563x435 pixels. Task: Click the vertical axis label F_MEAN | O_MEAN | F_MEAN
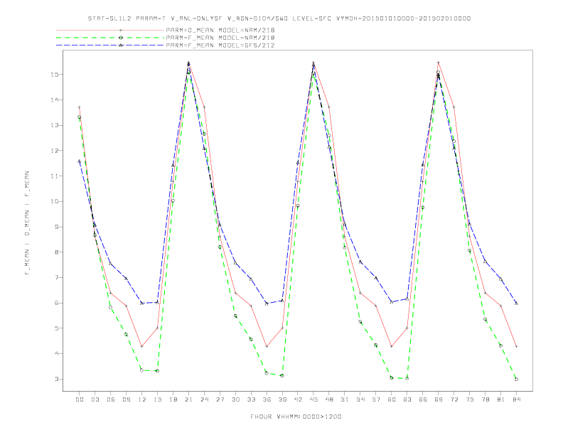(x=27, y=223)
